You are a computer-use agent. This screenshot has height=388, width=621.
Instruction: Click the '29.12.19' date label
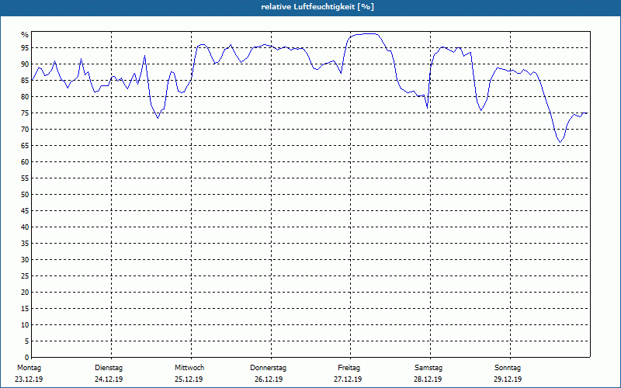click(x=508, y=379)
